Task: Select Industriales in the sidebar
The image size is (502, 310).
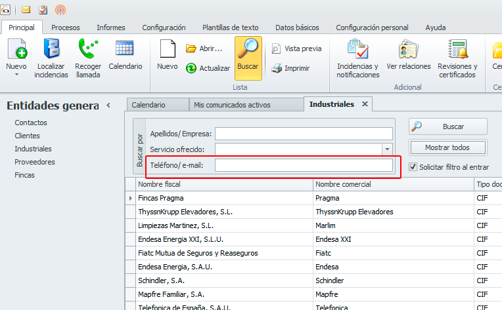Action: pyautogui.click(x=33, y=149)
